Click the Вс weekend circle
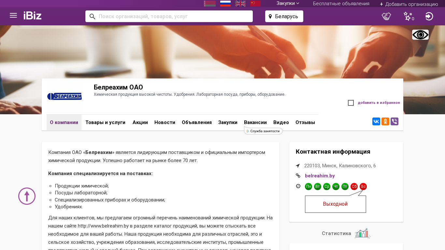Viewport: 445px width, 250px height. tap(363, 187)
